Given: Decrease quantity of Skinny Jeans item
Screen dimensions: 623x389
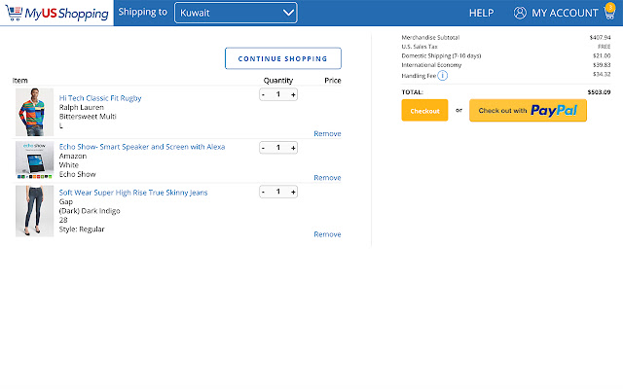Looking at the screenshot, I should tap(264, 192).
